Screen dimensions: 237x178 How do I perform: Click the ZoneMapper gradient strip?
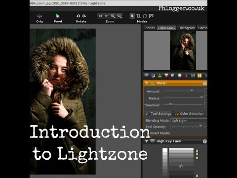coord(181,163)
